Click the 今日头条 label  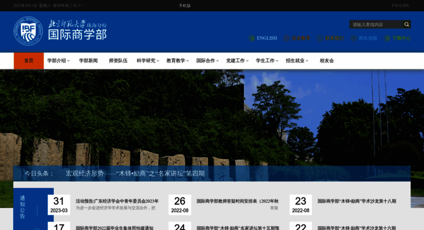pyautogui.click(x=39, y=173)
